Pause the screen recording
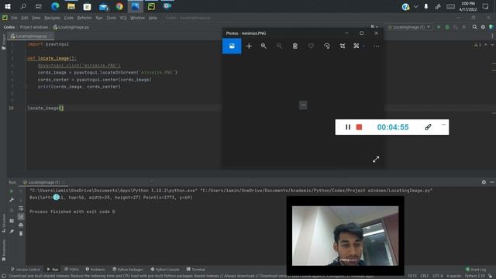 click(348, 127)
